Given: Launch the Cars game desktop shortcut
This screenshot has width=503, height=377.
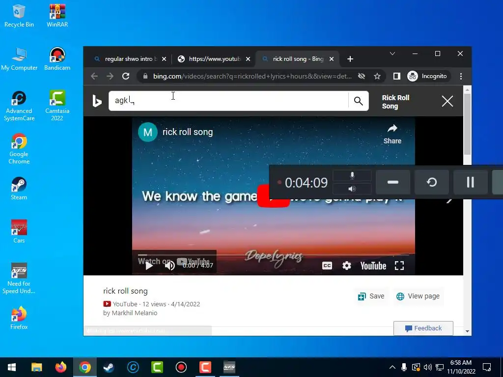Looking at the screenshot, I should click(x=19, y=232).
